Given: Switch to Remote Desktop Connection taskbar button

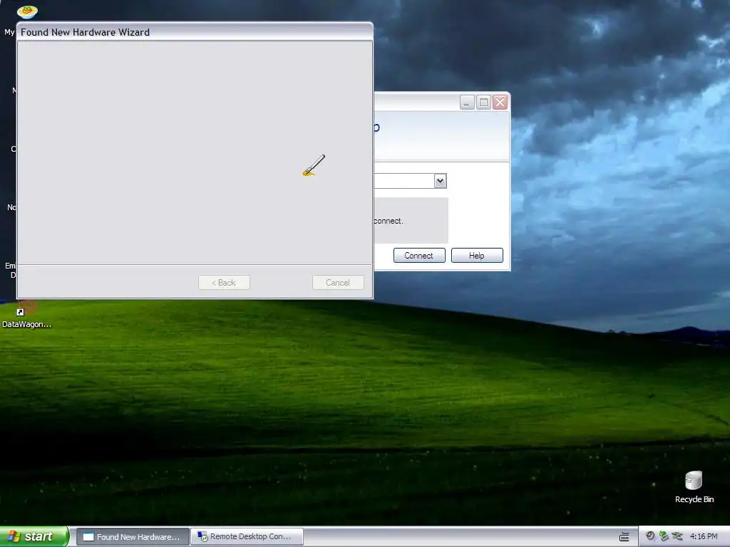Looking at the screenshot, I should pyautogui.click(x=247, y=537).
